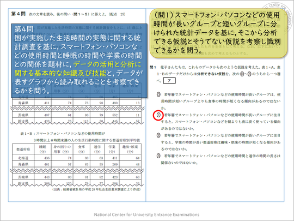Viewport: 294px width, 221px height.
Task: Click sleep value 461 in Table 1-B
Action: (47, 164)
